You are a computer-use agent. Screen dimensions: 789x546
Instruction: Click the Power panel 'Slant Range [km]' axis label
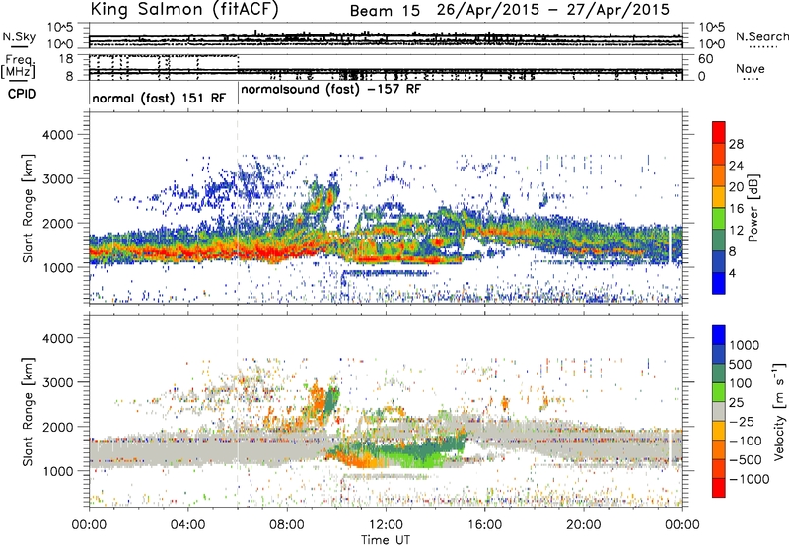pyautogui.click(x=28, y=208)
